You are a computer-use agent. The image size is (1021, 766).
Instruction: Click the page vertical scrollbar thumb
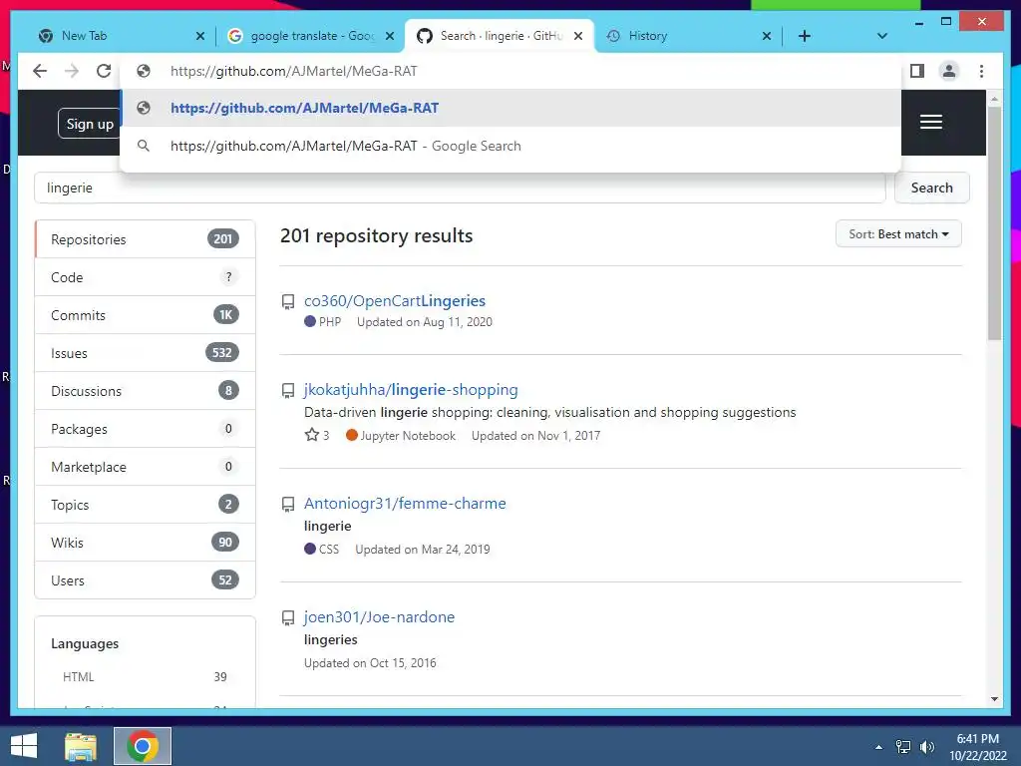(994, 222)
